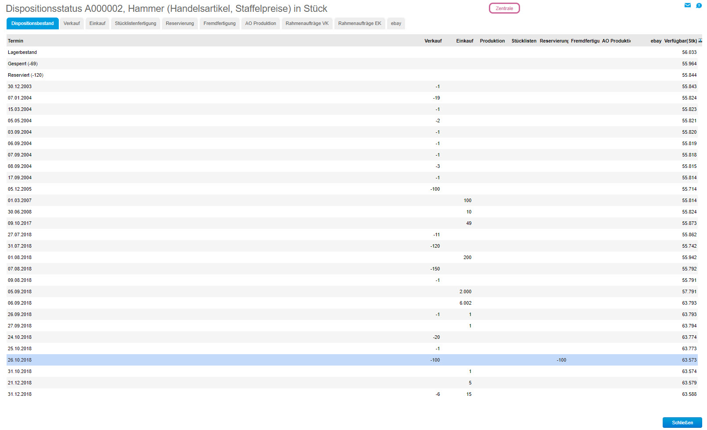The height and width of the screenshot is (430, 707).
Task: Click the Zentrale button
Action: click(x=504, y=8)
